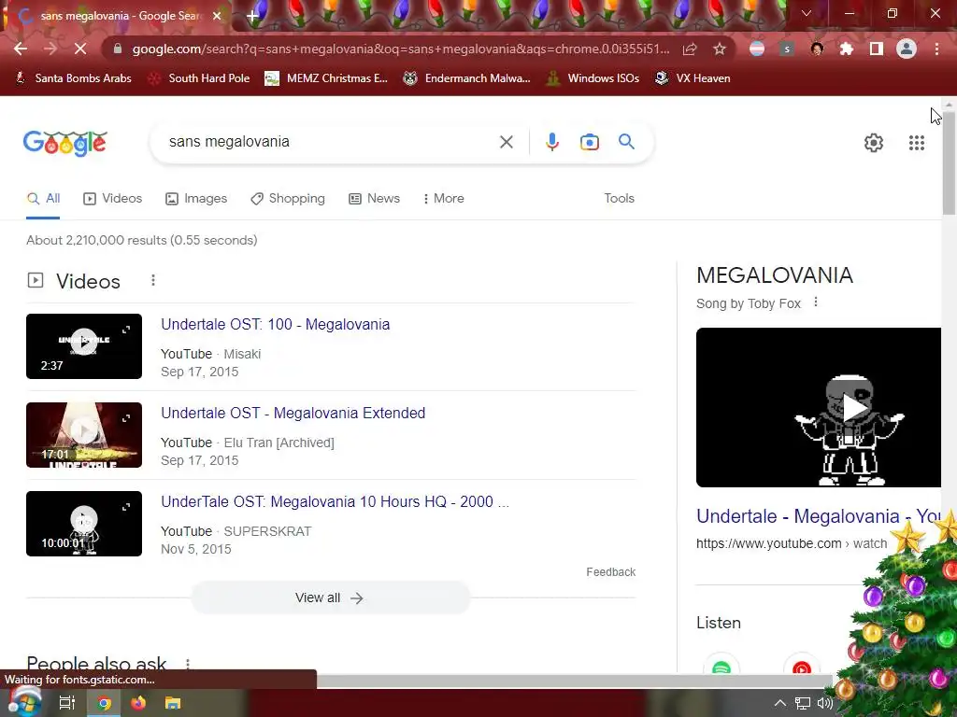
Task: Open tab search dropdown arrow
Action: [807, 13]
